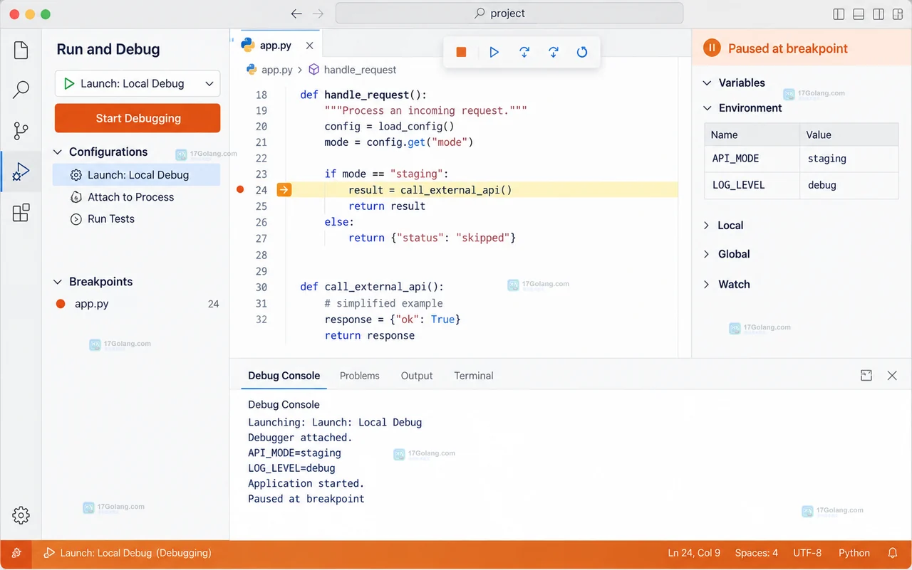Toggle the secondary sidebar layout icon
This screenshot has width=912, height=570.
tap(879, 14)
